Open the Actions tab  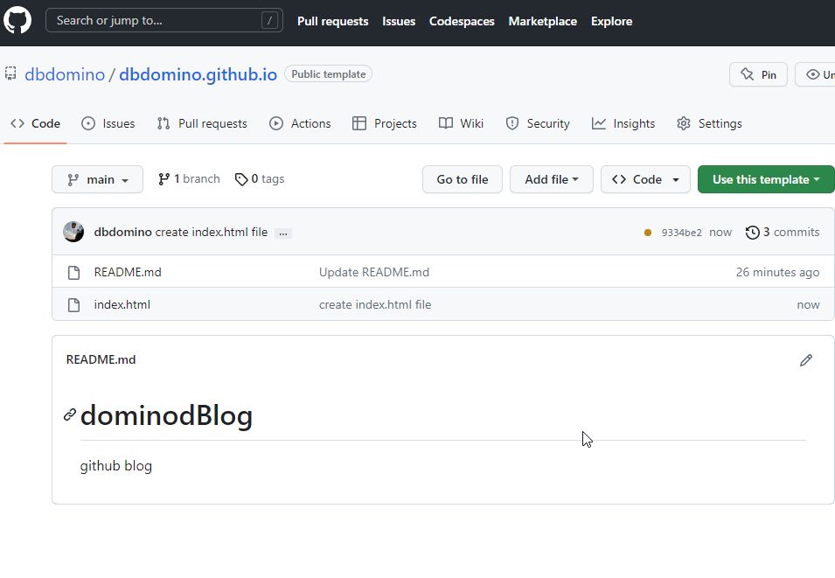click(300, 123)
